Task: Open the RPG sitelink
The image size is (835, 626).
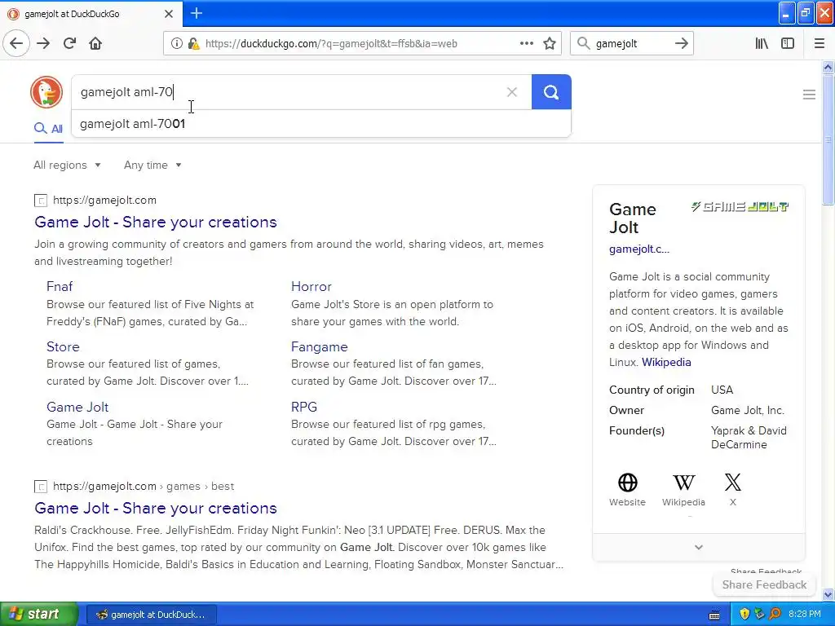Action: [304, 407]
